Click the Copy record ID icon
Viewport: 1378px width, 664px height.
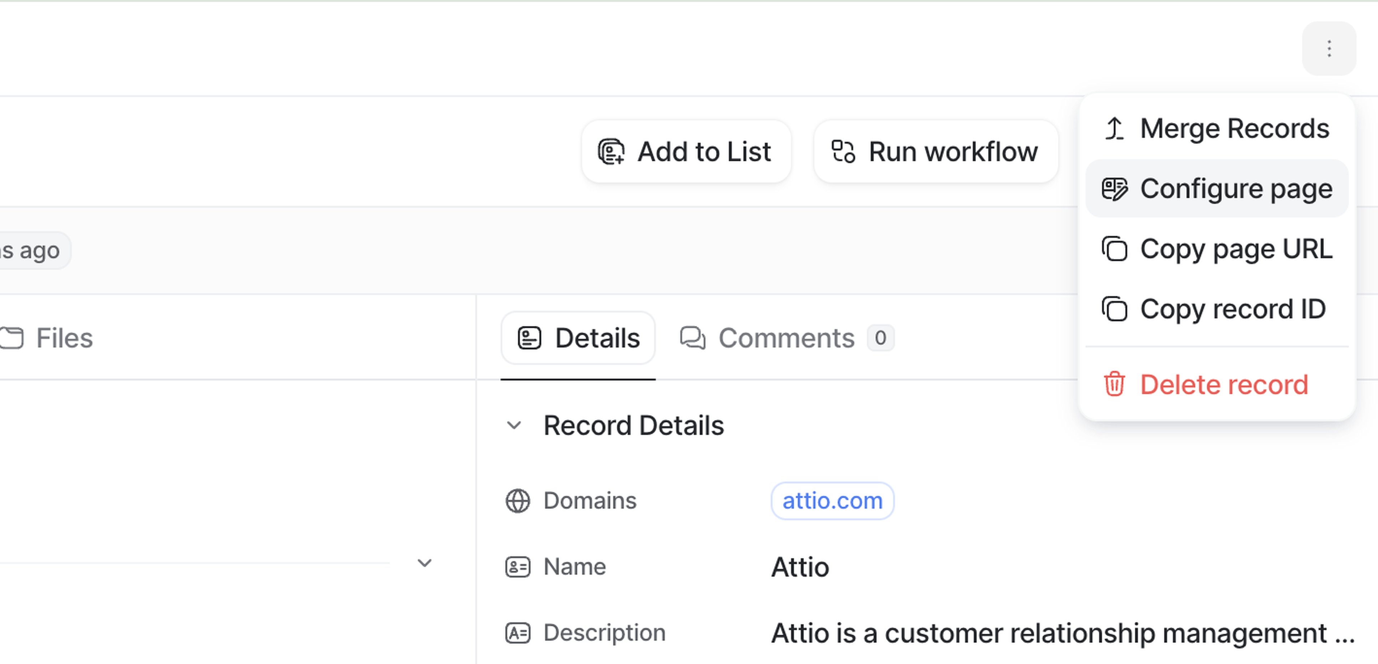[x=1114, y=309]
